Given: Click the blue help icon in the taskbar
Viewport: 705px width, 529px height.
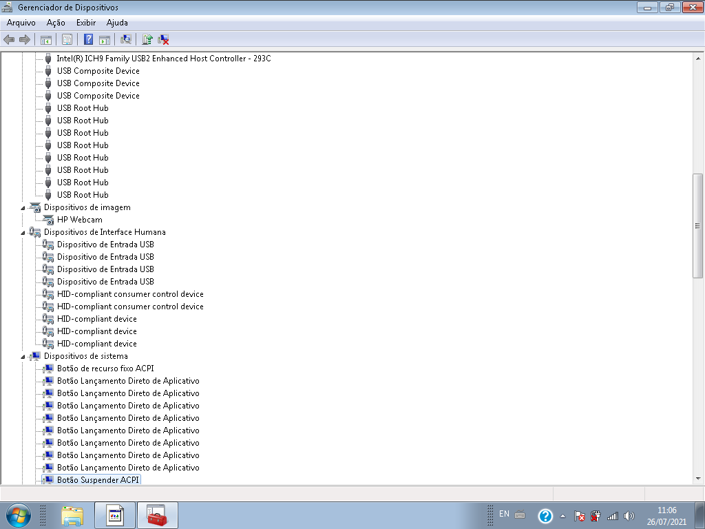Looking at the screenshot, I should [x=545, y=515].
